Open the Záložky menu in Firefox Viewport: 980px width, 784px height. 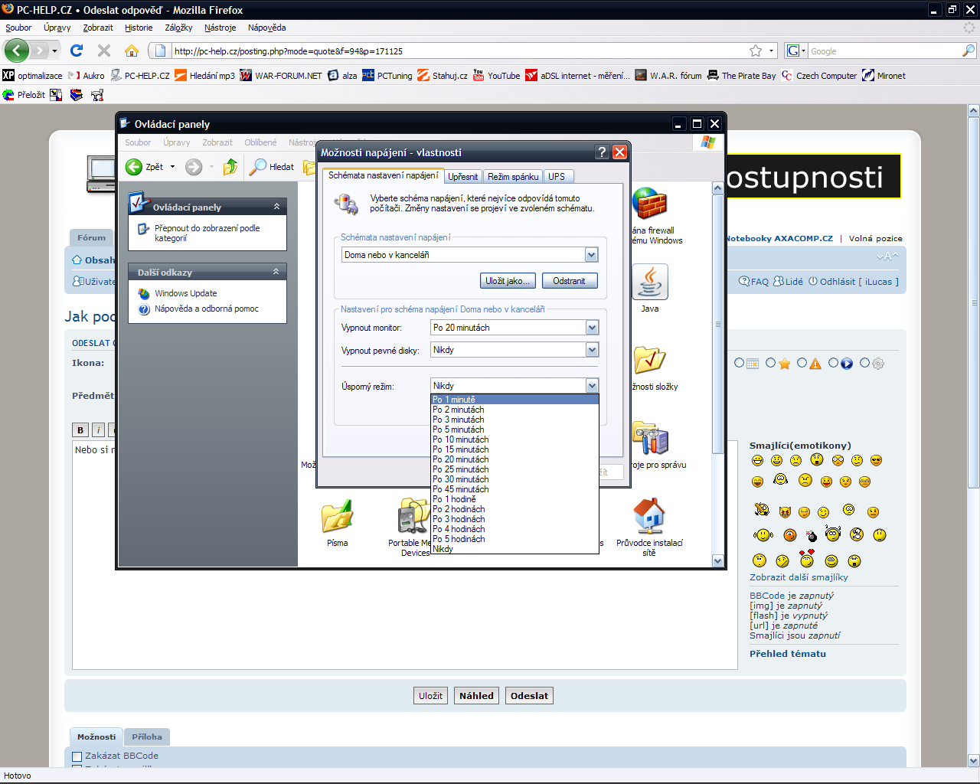(178, 28)
